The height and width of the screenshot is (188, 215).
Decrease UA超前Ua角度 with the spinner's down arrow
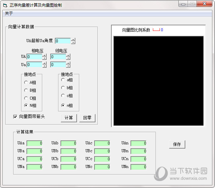[73, 42]
